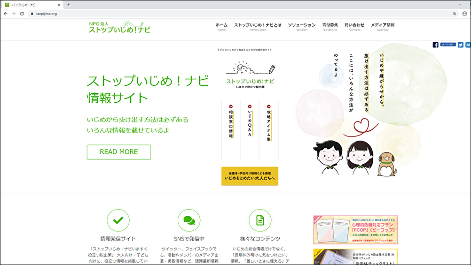This screenshot has height=265, width=471.
Task: Share via Twitter bird icon
Action: [460, 45]
